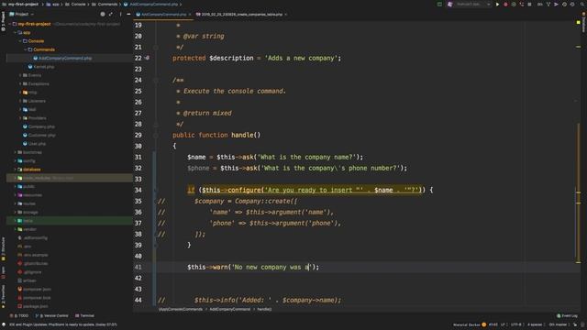Collapse the app folder arrow
This screenshot has width=587, height=330.
tap(16, 33)
